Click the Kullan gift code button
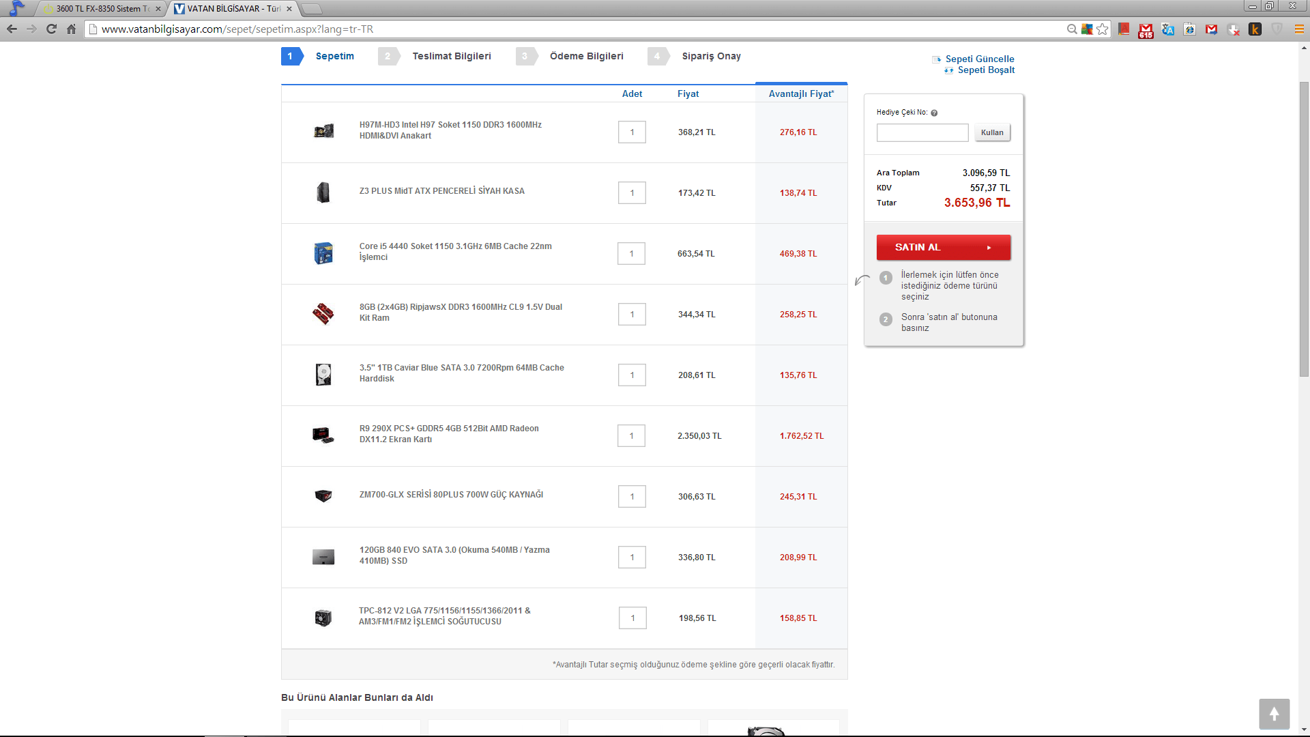1310x737 pixels. (x=992, y=132)
